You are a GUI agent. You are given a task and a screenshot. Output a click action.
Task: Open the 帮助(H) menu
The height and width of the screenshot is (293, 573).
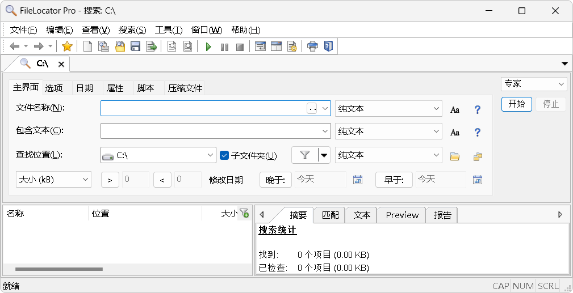245,30
